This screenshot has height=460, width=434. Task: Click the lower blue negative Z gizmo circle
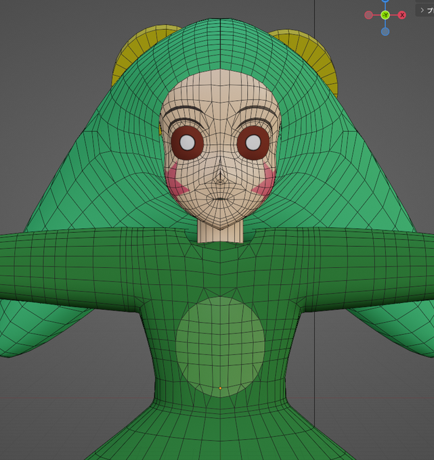coord(385,32)
